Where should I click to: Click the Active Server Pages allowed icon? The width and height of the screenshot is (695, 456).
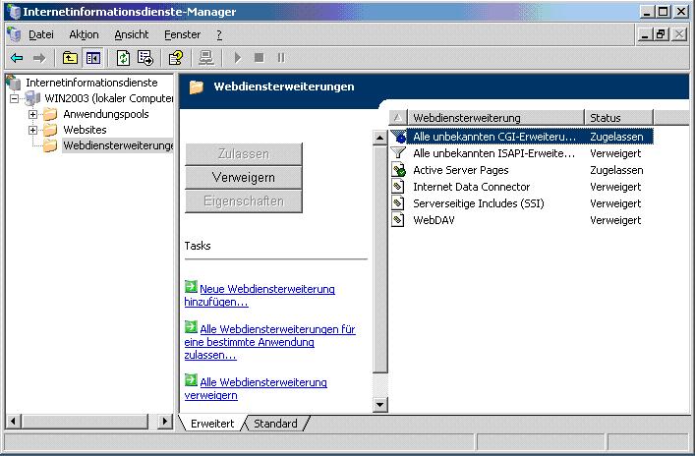click(398, 170)
